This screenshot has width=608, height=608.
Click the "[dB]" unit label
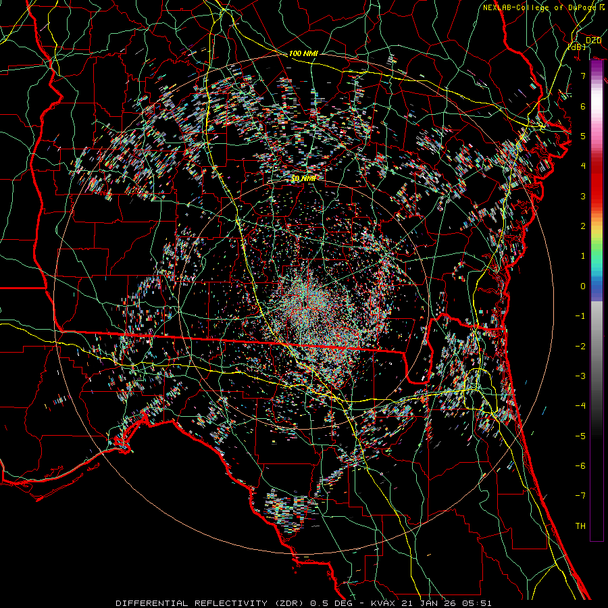tap(577, 47)
